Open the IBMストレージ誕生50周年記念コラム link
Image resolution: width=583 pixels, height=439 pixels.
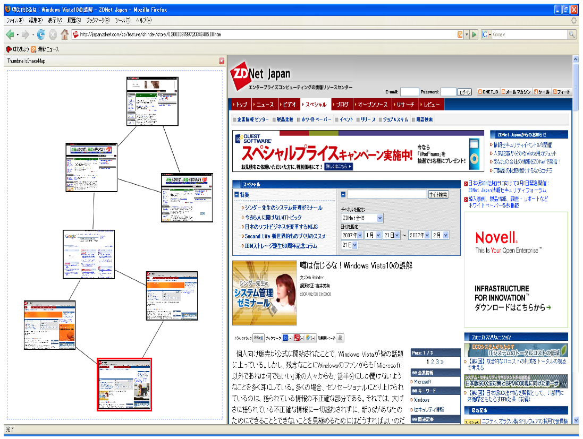tap(281, 246)
